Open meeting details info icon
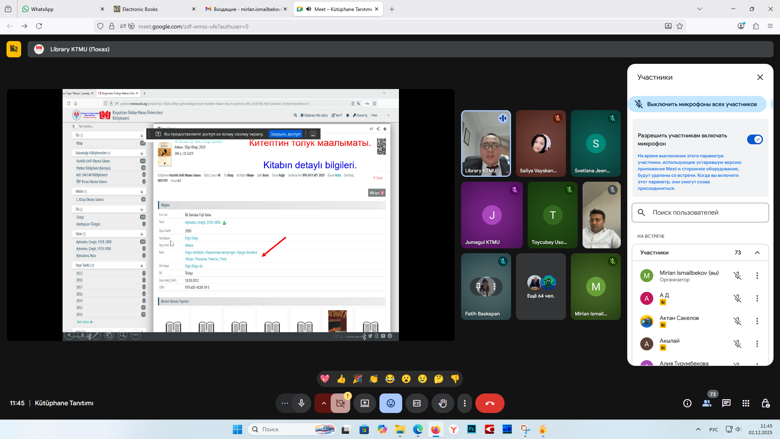 [687, 403]
